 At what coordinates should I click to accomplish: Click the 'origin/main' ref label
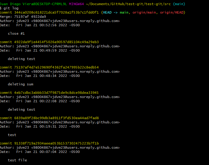tap(144, 12)
